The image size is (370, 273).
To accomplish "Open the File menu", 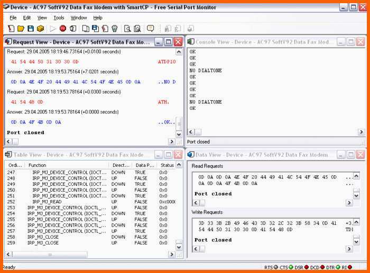I will pos(13,17).
